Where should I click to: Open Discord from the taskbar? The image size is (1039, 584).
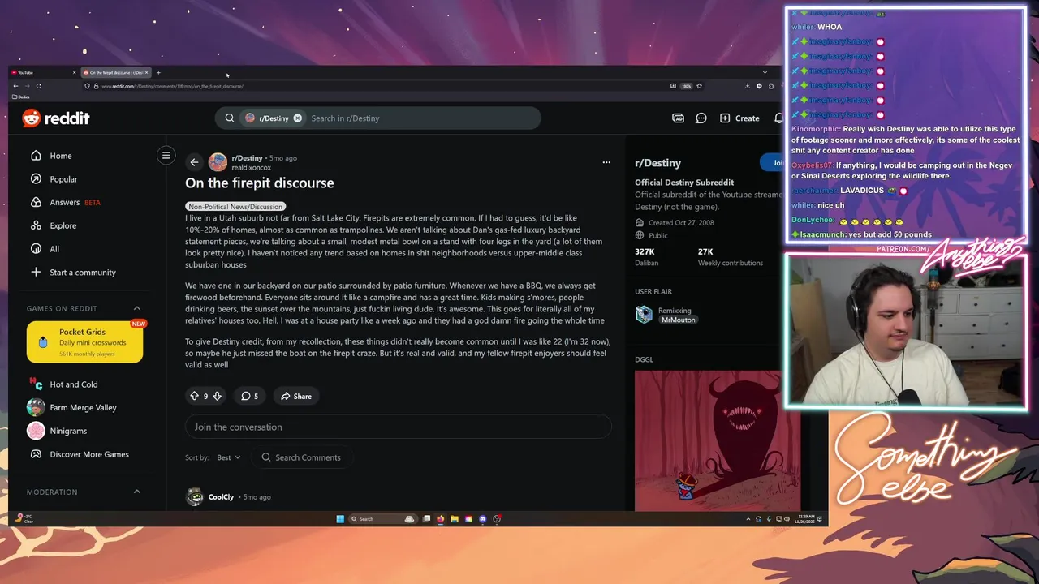(x=482, y=519)
